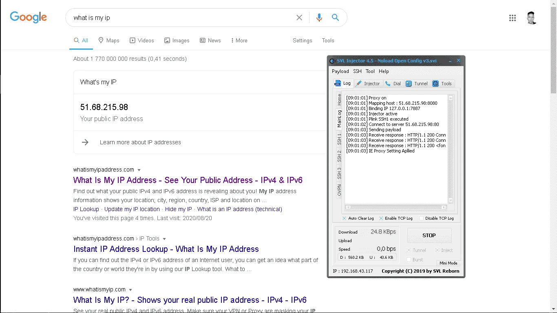The width and height of the screenshot is (557, 313).
Task: Toggle the Inject checkbox in SVL Injector
Action: pos(437,250)
